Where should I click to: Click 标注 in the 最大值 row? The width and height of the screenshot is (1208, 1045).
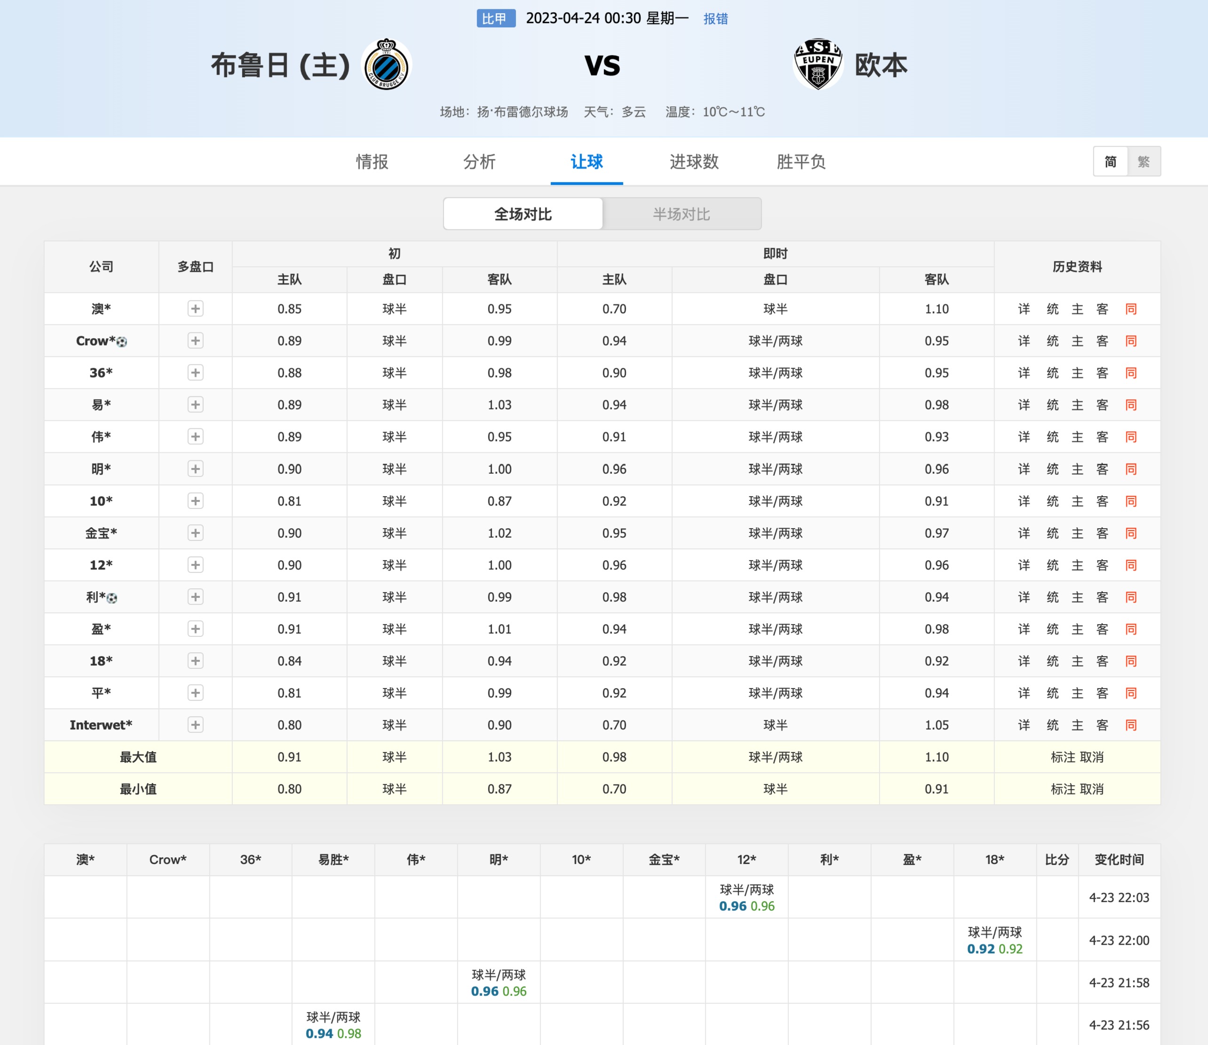(x=1063, y=757)
